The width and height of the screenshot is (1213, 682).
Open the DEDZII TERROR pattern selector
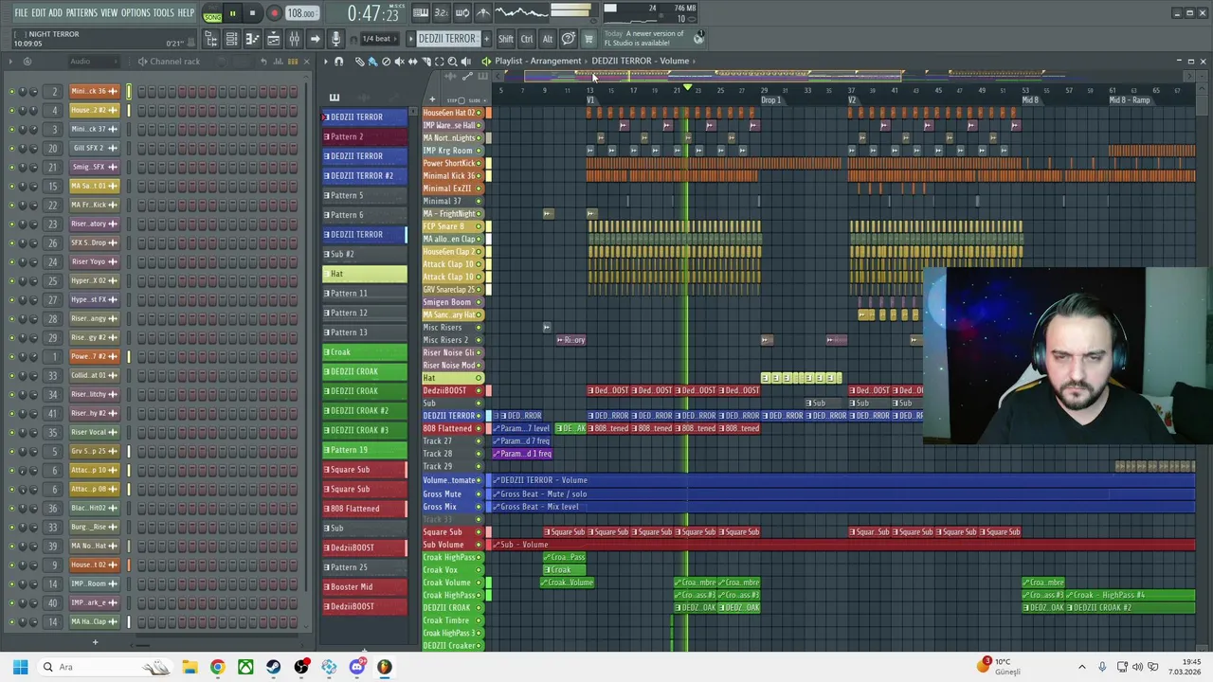(x=446, y=39)
